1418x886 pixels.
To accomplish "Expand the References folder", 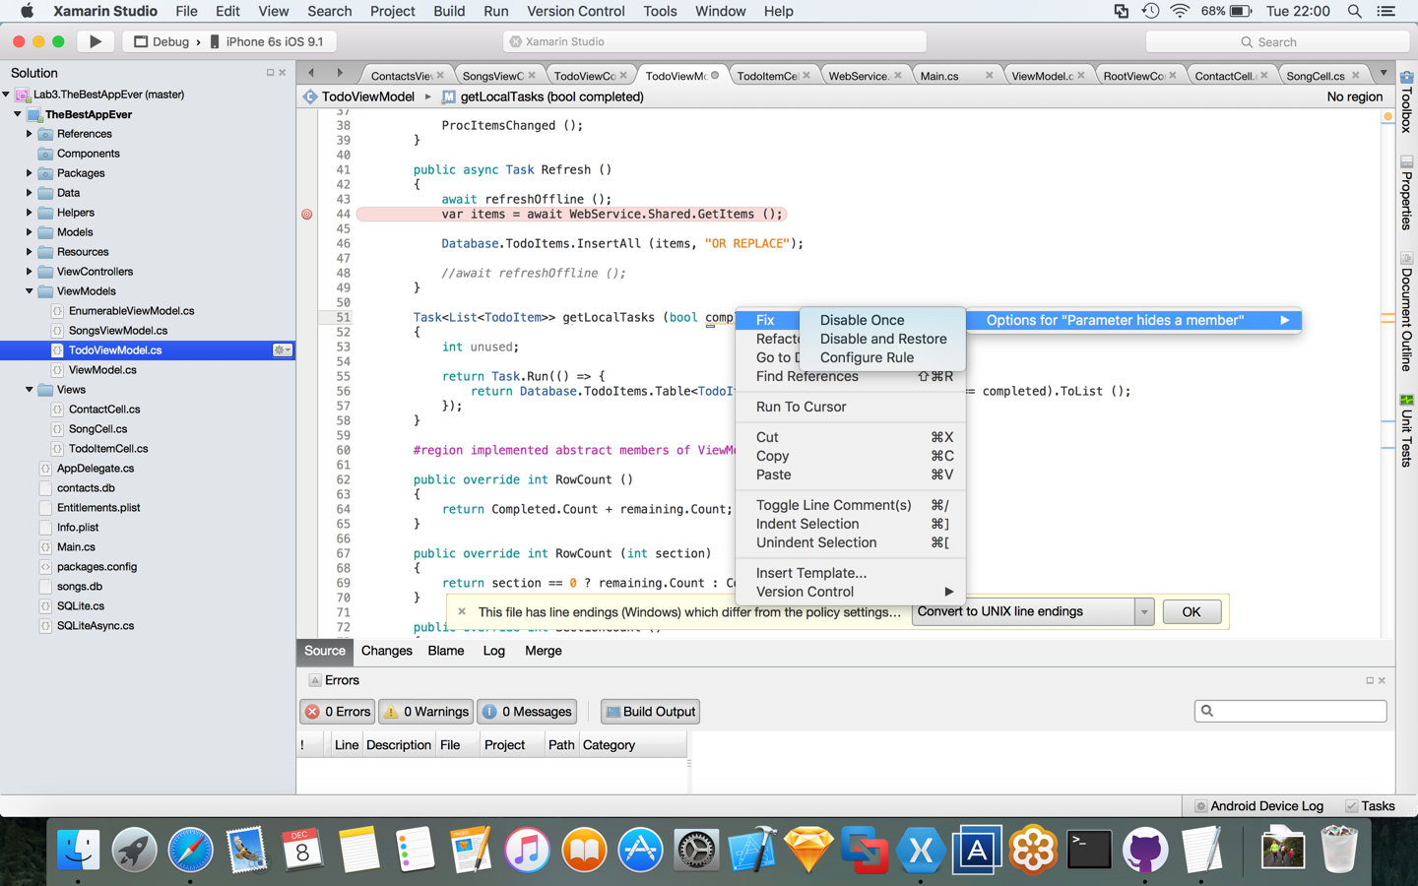I will point(30,134).
